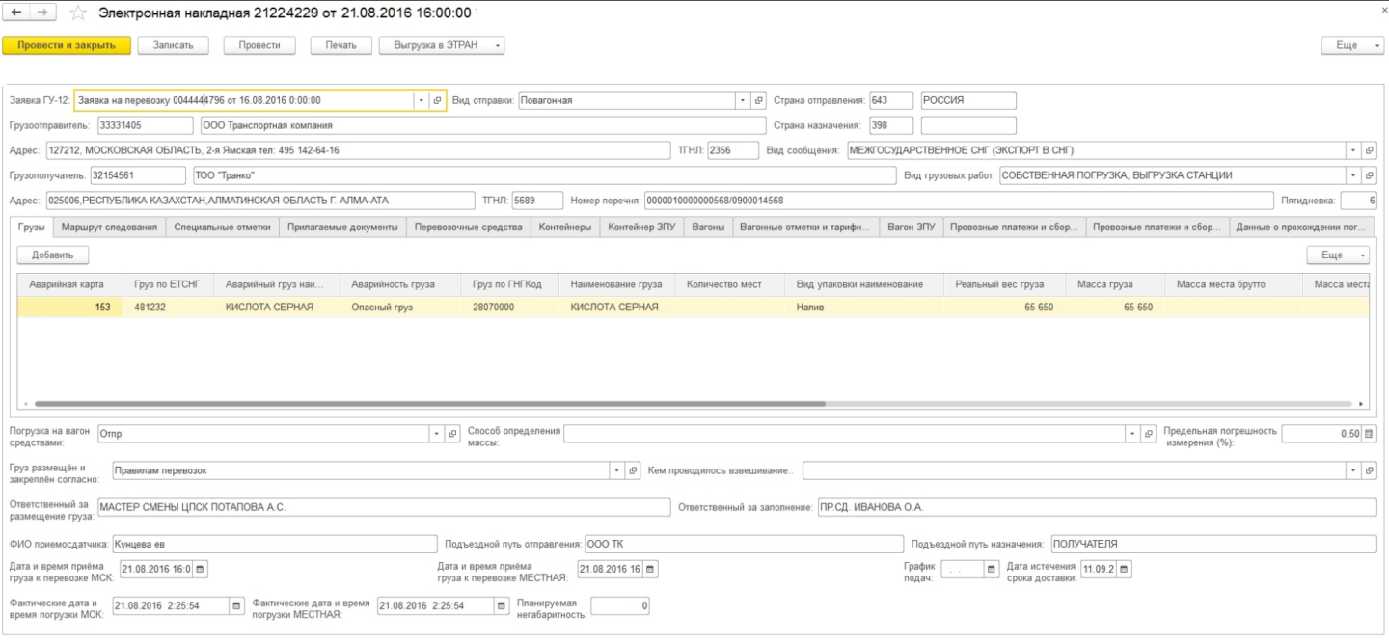
Task: Open the table's Еще menu
Action: pos(1338,255)
